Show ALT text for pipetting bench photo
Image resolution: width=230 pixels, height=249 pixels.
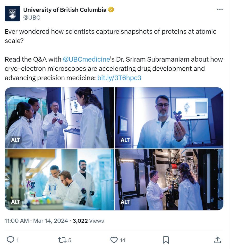pyautogui.click(x=15, y=202)
